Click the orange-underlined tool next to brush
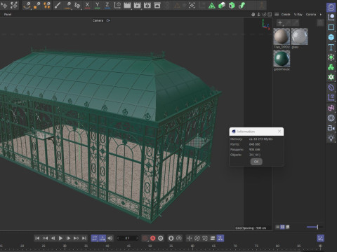The height and width of the screenshot is (252, 337). pyautogui.click(x=67, y=5)
